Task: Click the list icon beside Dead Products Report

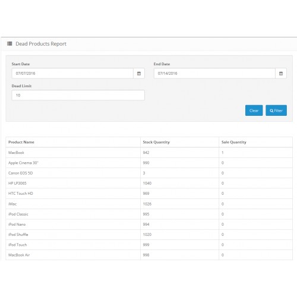Action: pos(10,43)
